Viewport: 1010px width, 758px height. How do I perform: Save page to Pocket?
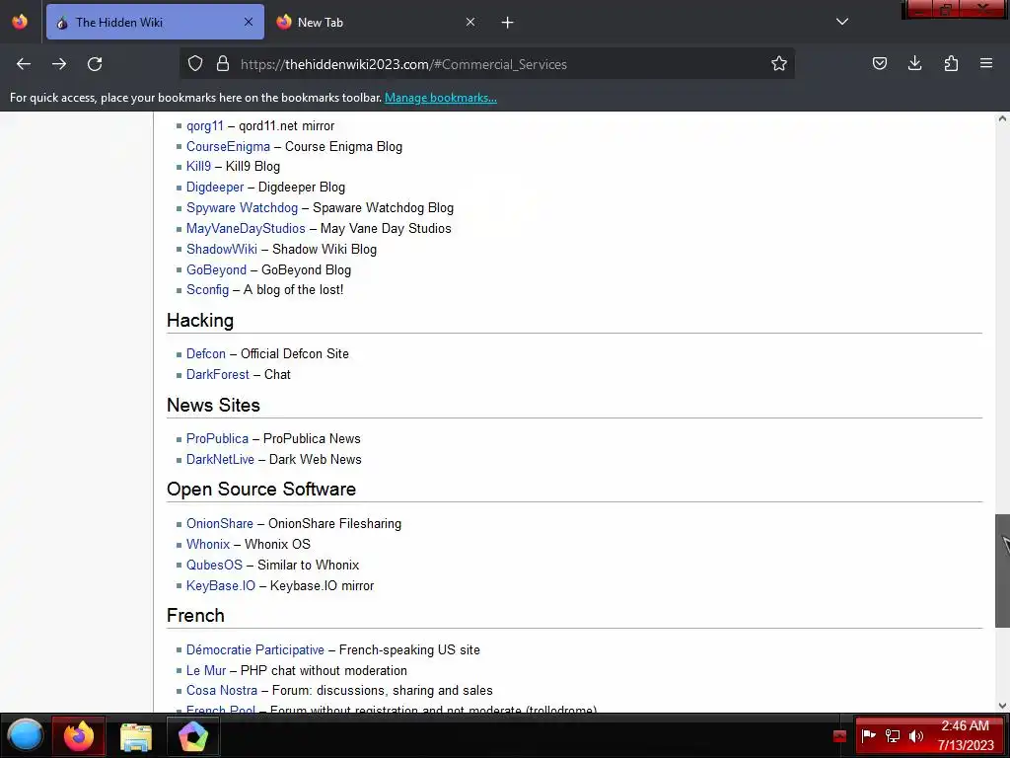[x=879, y=63]
